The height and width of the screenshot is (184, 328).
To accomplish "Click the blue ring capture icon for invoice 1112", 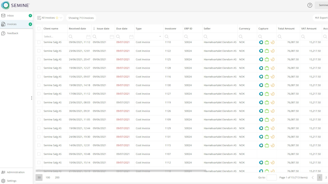I will coord(261,163).
